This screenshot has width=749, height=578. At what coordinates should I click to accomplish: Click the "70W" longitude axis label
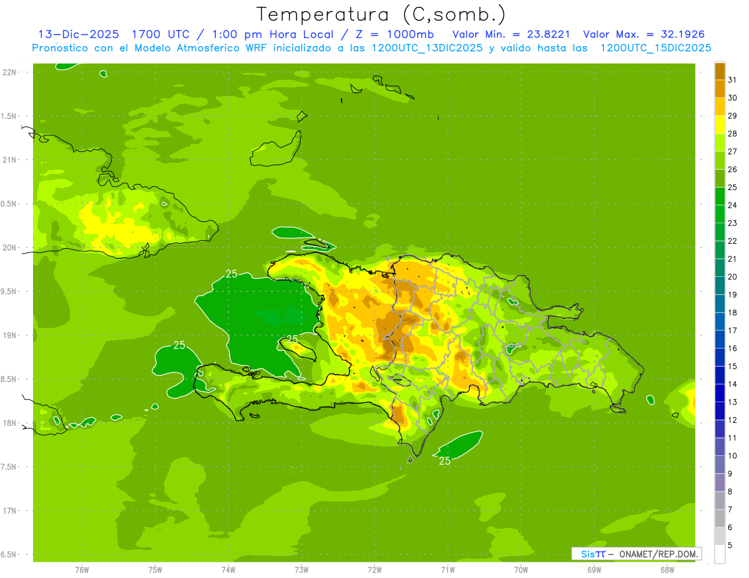(521, 569)
